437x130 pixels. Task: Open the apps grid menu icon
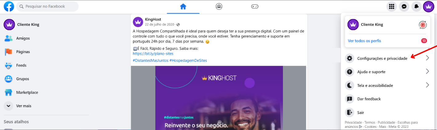tap(391, 6)
